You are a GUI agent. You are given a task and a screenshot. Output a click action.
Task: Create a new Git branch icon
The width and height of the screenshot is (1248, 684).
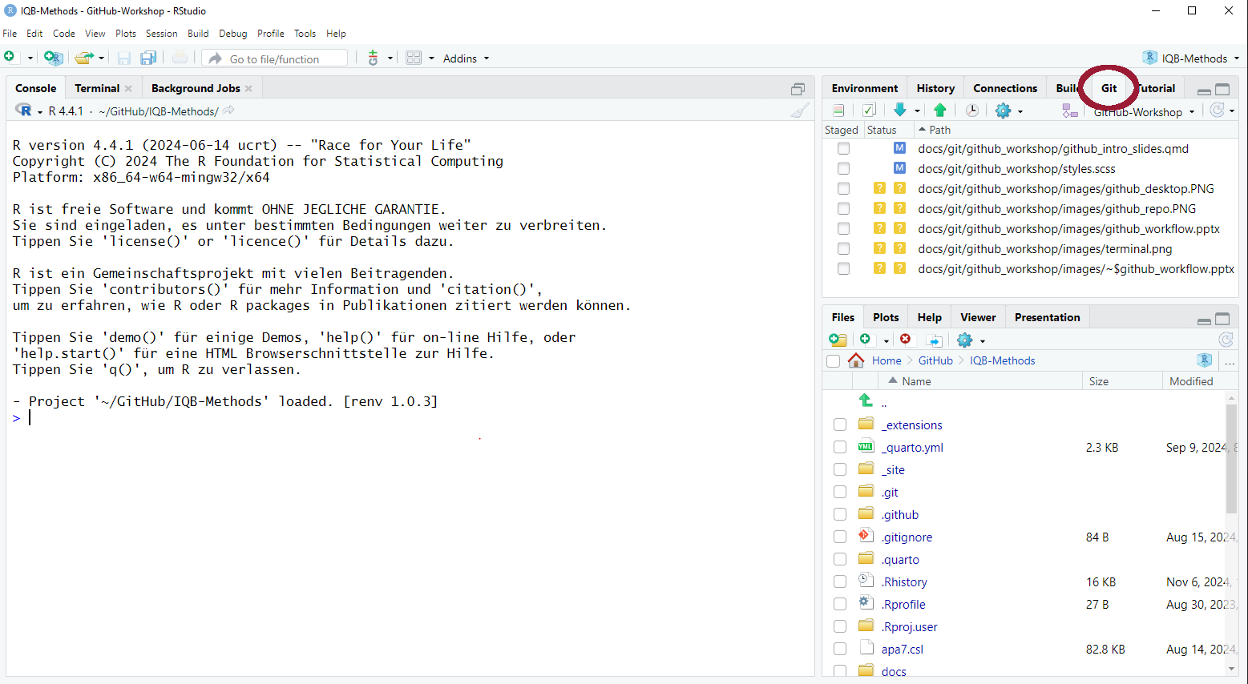pyautogui.click(x=1070, y=111)
